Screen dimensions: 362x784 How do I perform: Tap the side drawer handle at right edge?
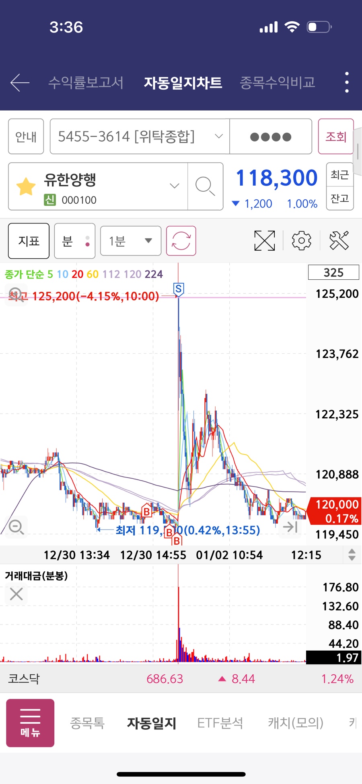tap(358, 152)
